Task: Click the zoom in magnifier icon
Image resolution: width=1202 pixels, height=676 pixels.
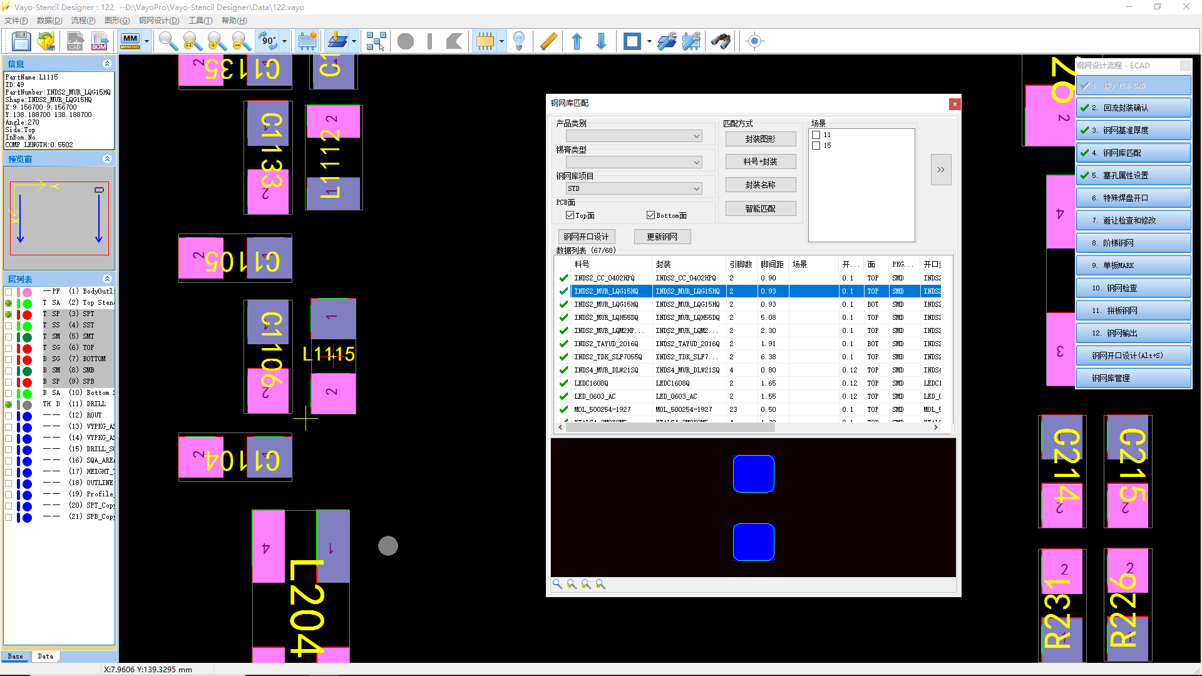Action: pyautogui.click(x=216, y=42)
